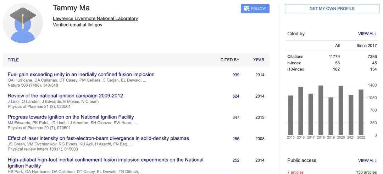Click the Follow button with envelope icon

pyautogui.click(x=255, y=8)
